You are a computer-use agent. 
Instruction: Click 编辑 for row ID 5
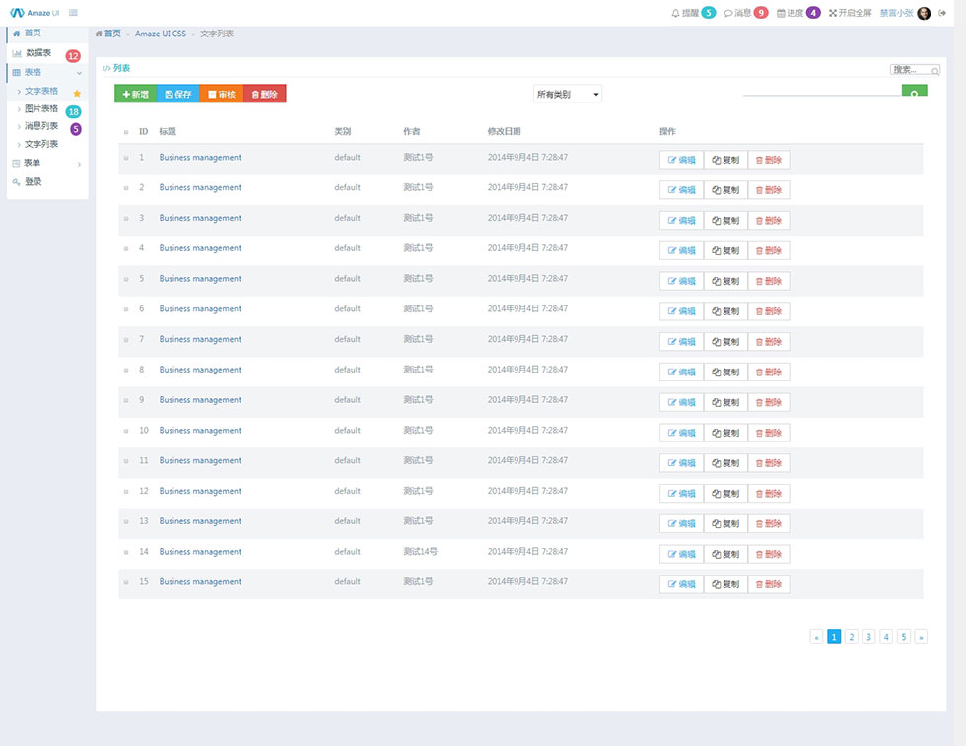click(x=681, y=281)
